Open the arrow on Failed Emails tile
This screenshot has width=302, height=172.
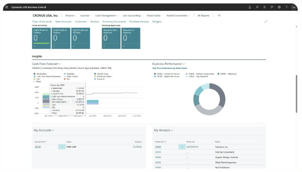(x=35, y=46)
